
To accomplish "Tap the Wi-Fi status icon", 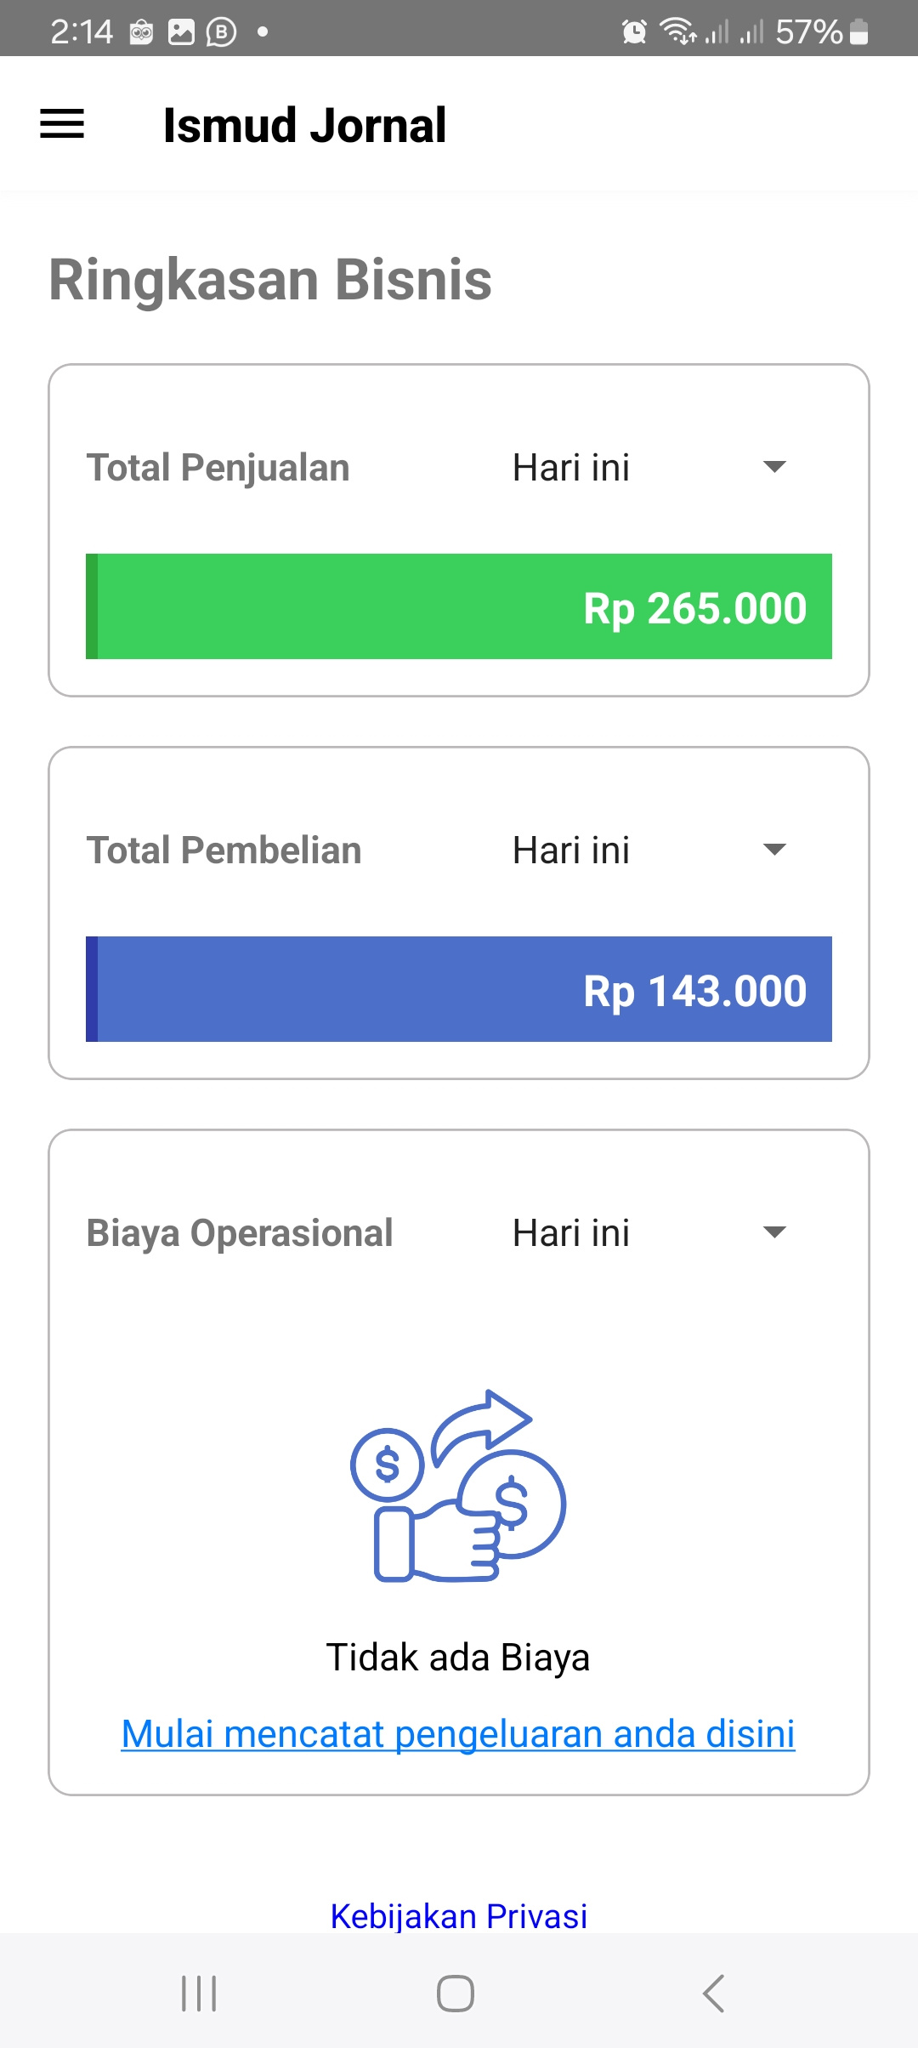I will click(x=678, y=31).
